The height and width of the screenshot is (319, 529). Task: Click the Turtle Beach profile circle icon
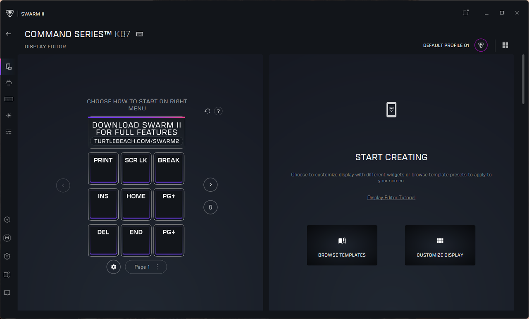tap(481, 45)
